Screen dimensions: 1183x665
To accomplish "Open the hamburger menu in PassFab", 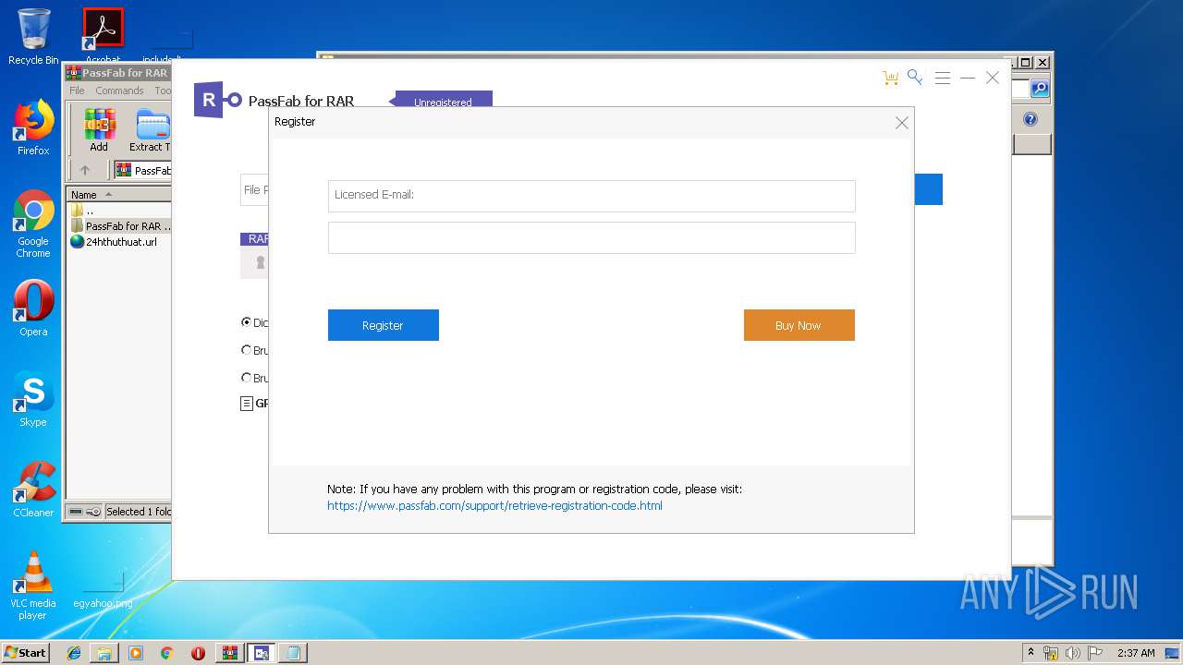I will tap(943, 79).
